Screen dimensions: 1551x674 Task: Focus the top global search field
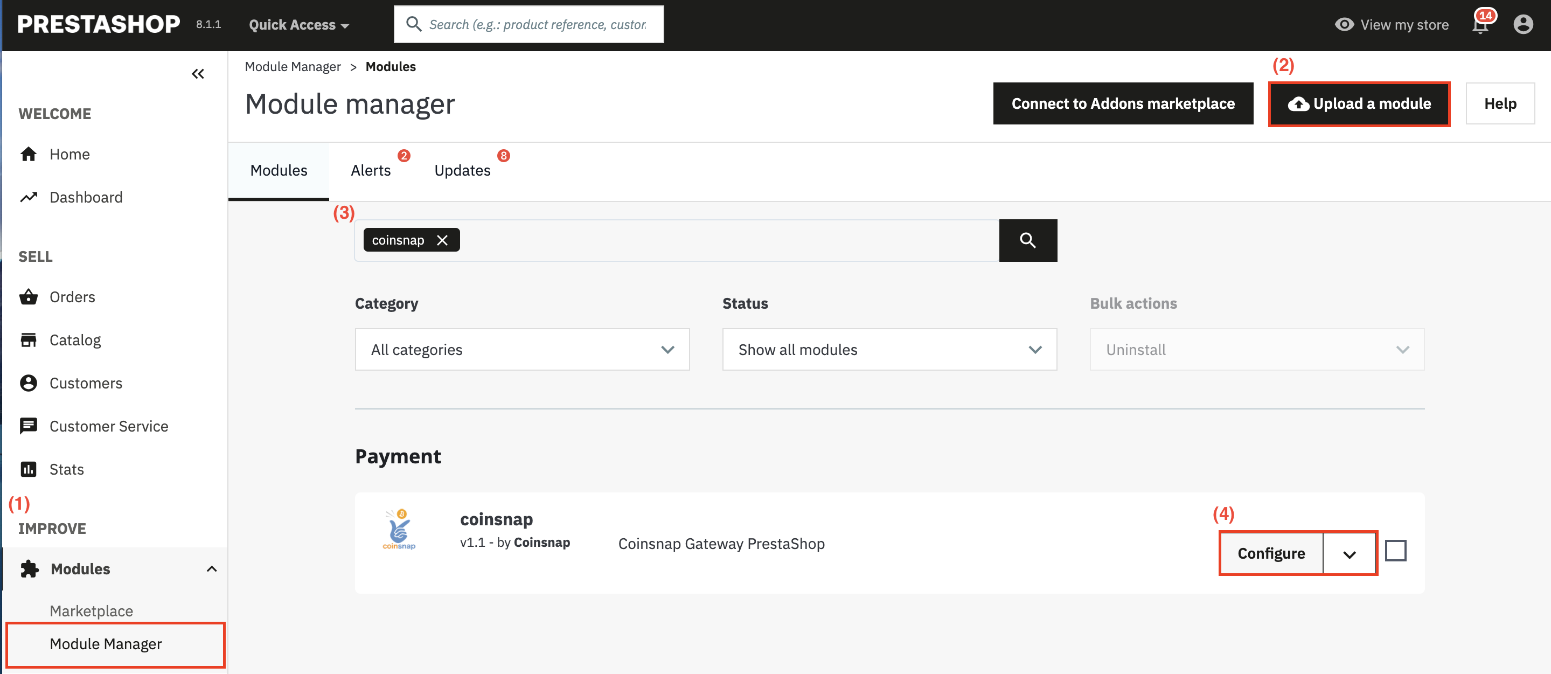point(536,25)
